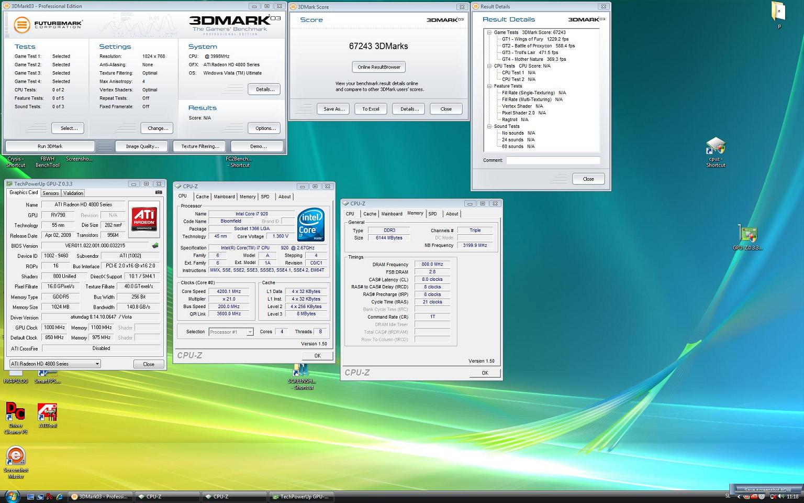Select GT4 - Mother Nature row

534,59
